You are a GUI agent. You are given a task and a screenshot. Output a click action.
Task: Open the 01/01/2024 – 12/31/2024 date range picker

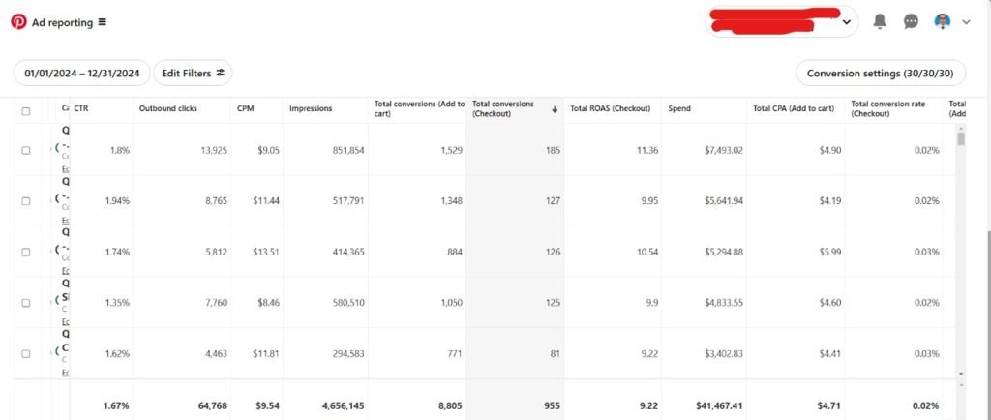coord(82,73)
